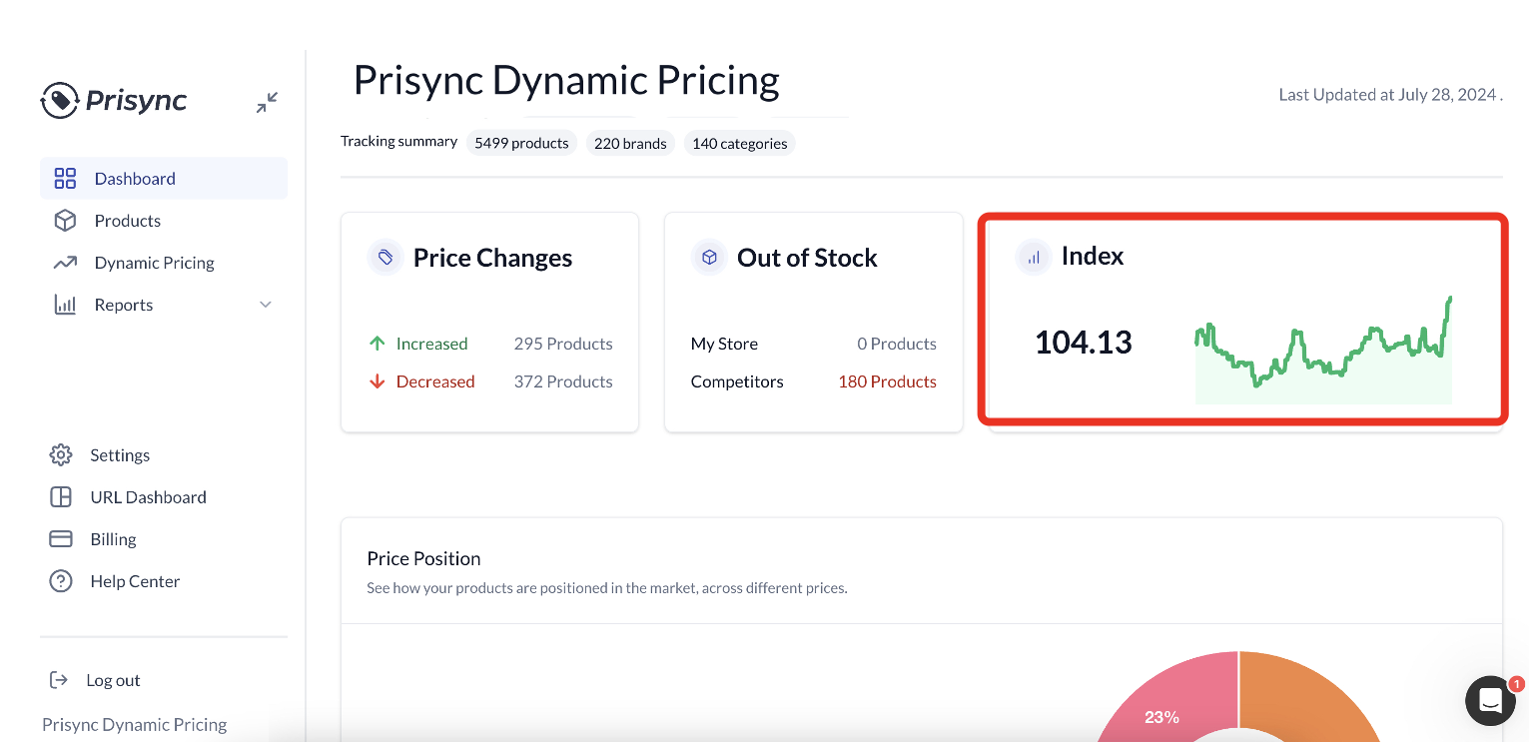Click the Dynamic Pricing trend icon
Viewport: 1536px width, 742px height.
[65, 263]
